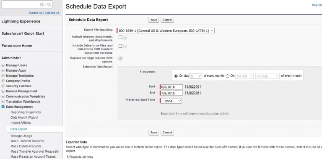Click the info icon in search box
Viewport: 322px width, 159px height.
point(42,5)
